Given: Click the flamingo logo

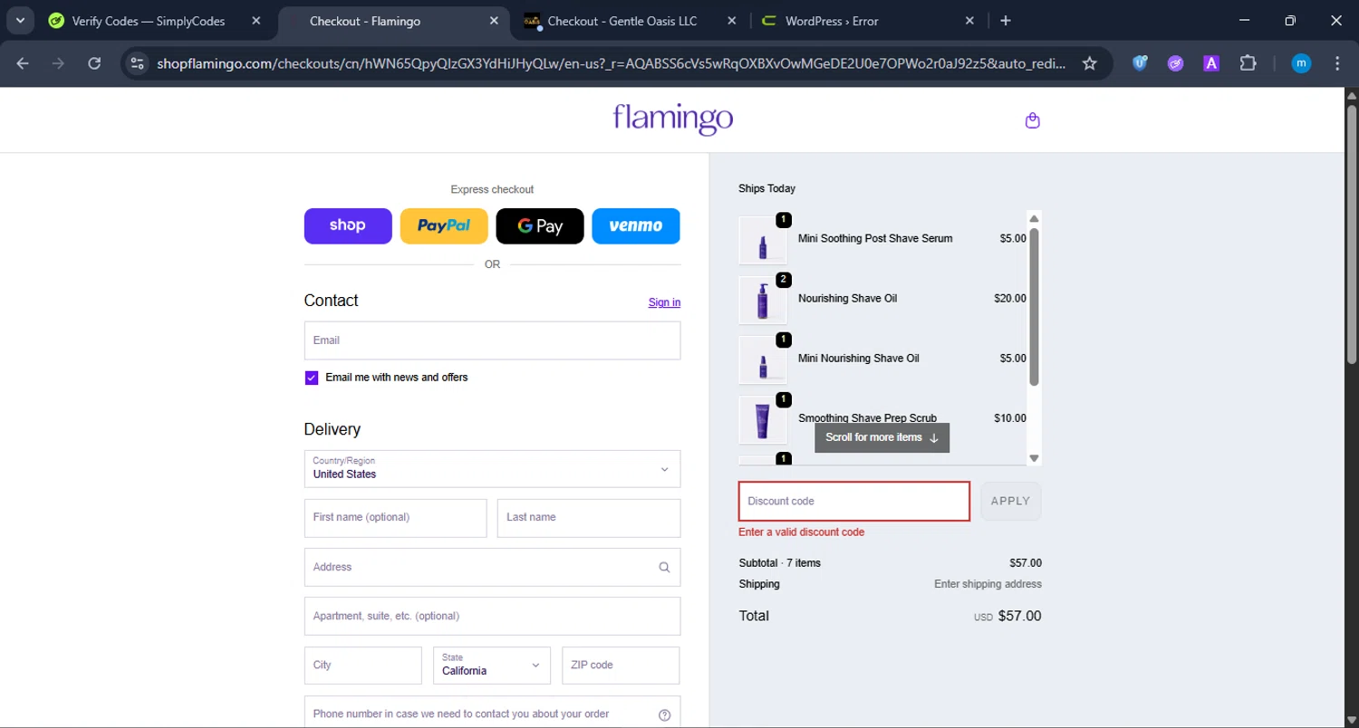Looking at the screenshot, I should pos(672,119).
